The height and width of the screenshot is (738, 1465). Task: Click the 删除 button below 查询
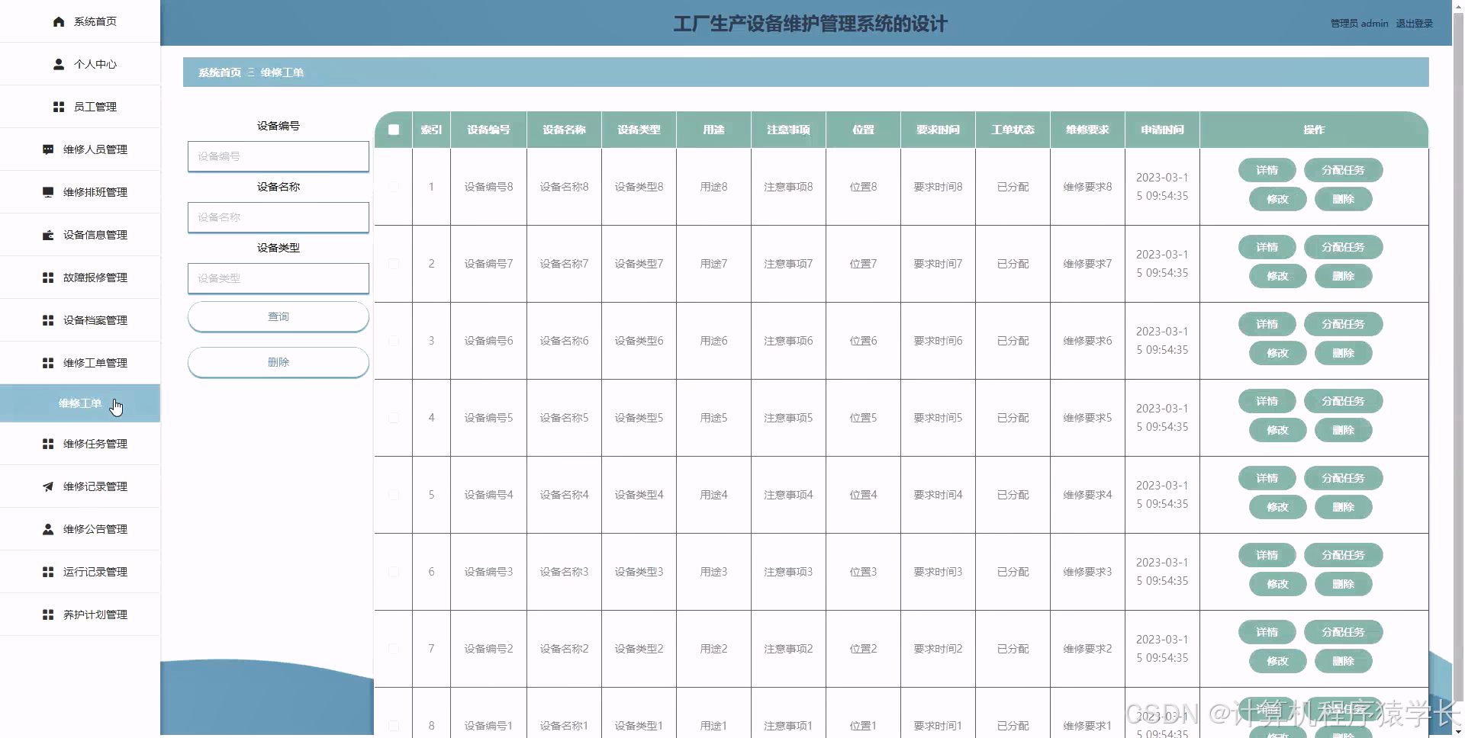279,362
